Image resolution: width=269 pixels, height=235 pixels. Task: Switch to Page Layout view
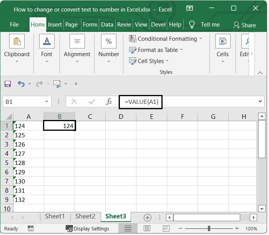pyautogui.click(x=147, y=228)
